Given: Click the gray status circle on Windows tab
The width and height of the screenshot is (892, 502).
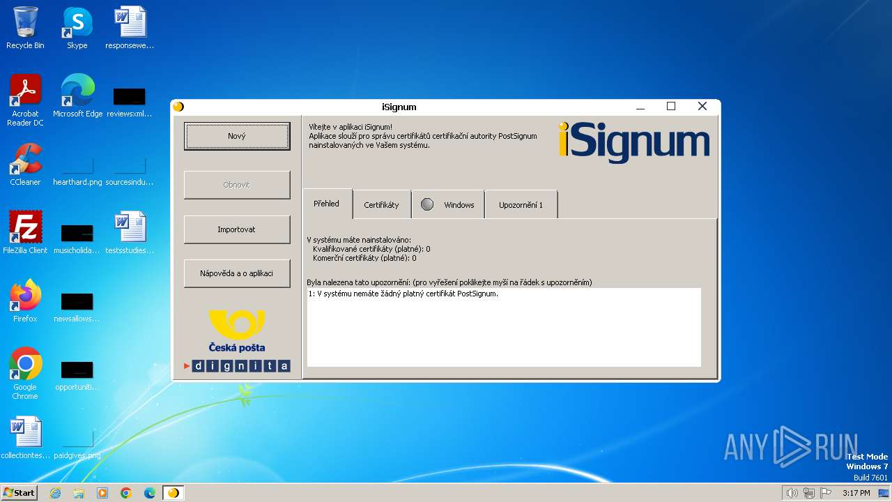Looking at the screenshot, I should (x=427, y=204).
